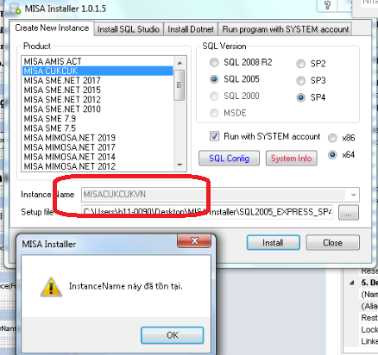This screenshot has height=355, width=378.
Task: Select SQL 2008 R2 radio button
Action: (214, 62)
